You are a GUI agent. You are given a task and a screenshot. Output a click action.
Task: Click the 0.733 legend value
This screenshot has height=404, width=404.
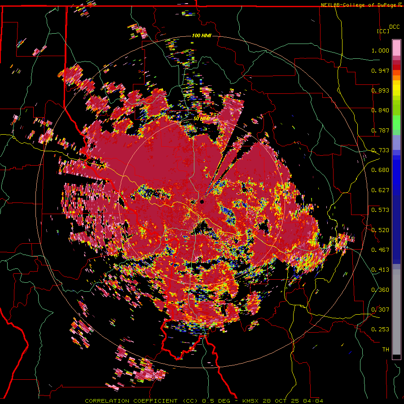point(380,150)
